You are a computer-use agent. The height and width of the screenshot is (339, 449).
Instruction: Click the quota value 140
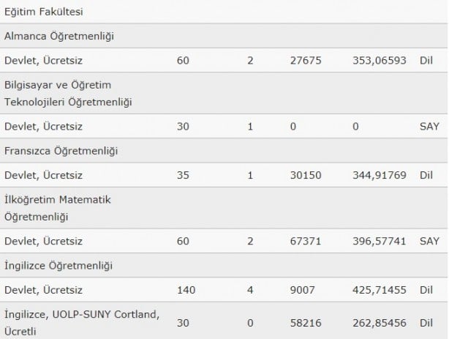pyautogui.click(x=186, y=290)
